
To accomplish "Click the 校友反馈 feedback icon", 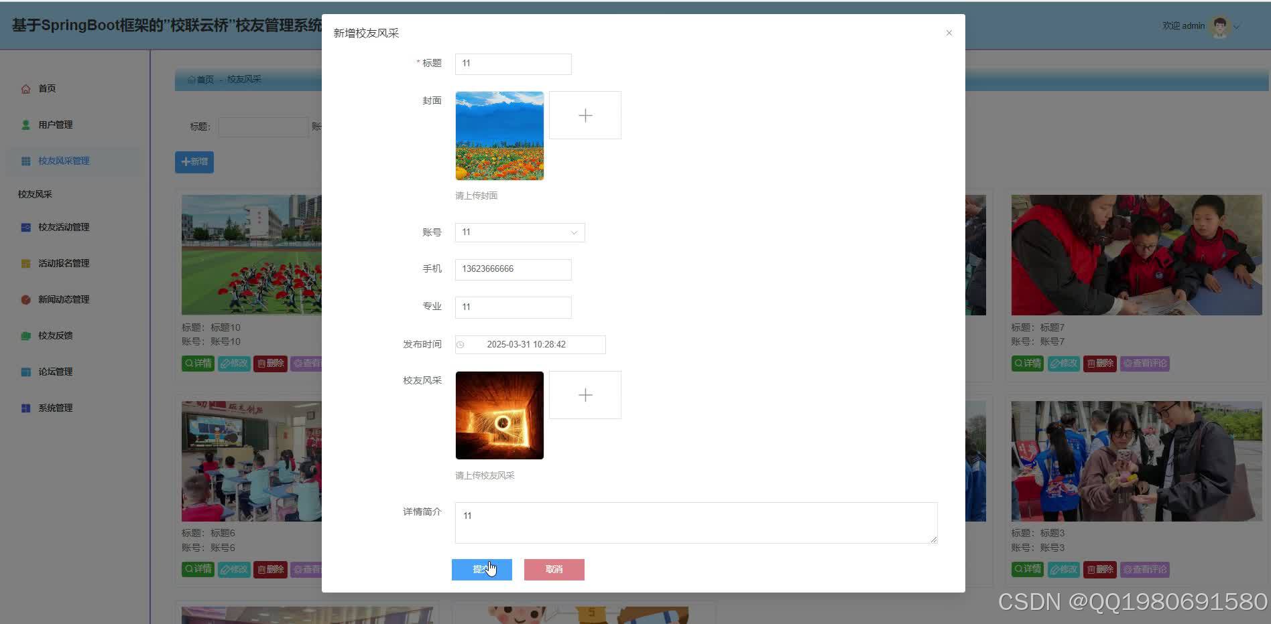I will 25,335.
